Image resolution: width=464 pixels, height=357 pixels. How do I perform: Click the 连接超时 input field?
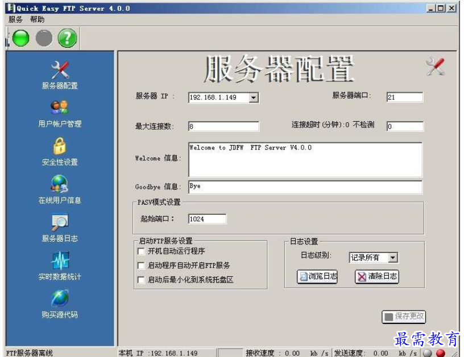[x=405, y=127]
